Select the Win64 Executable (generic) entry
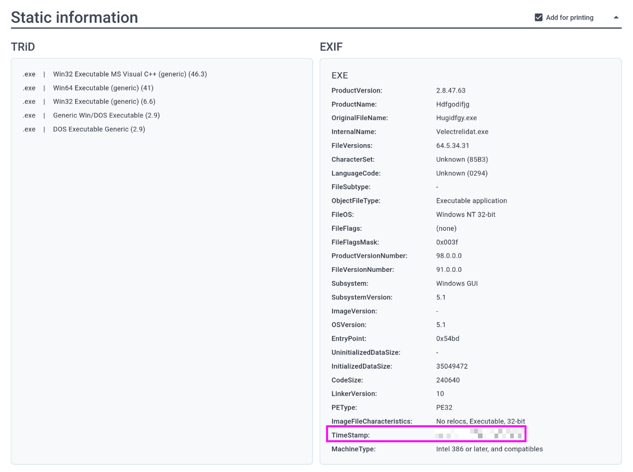Image resolution: width=633 pixels, height=472 pixels. (103, 88)
